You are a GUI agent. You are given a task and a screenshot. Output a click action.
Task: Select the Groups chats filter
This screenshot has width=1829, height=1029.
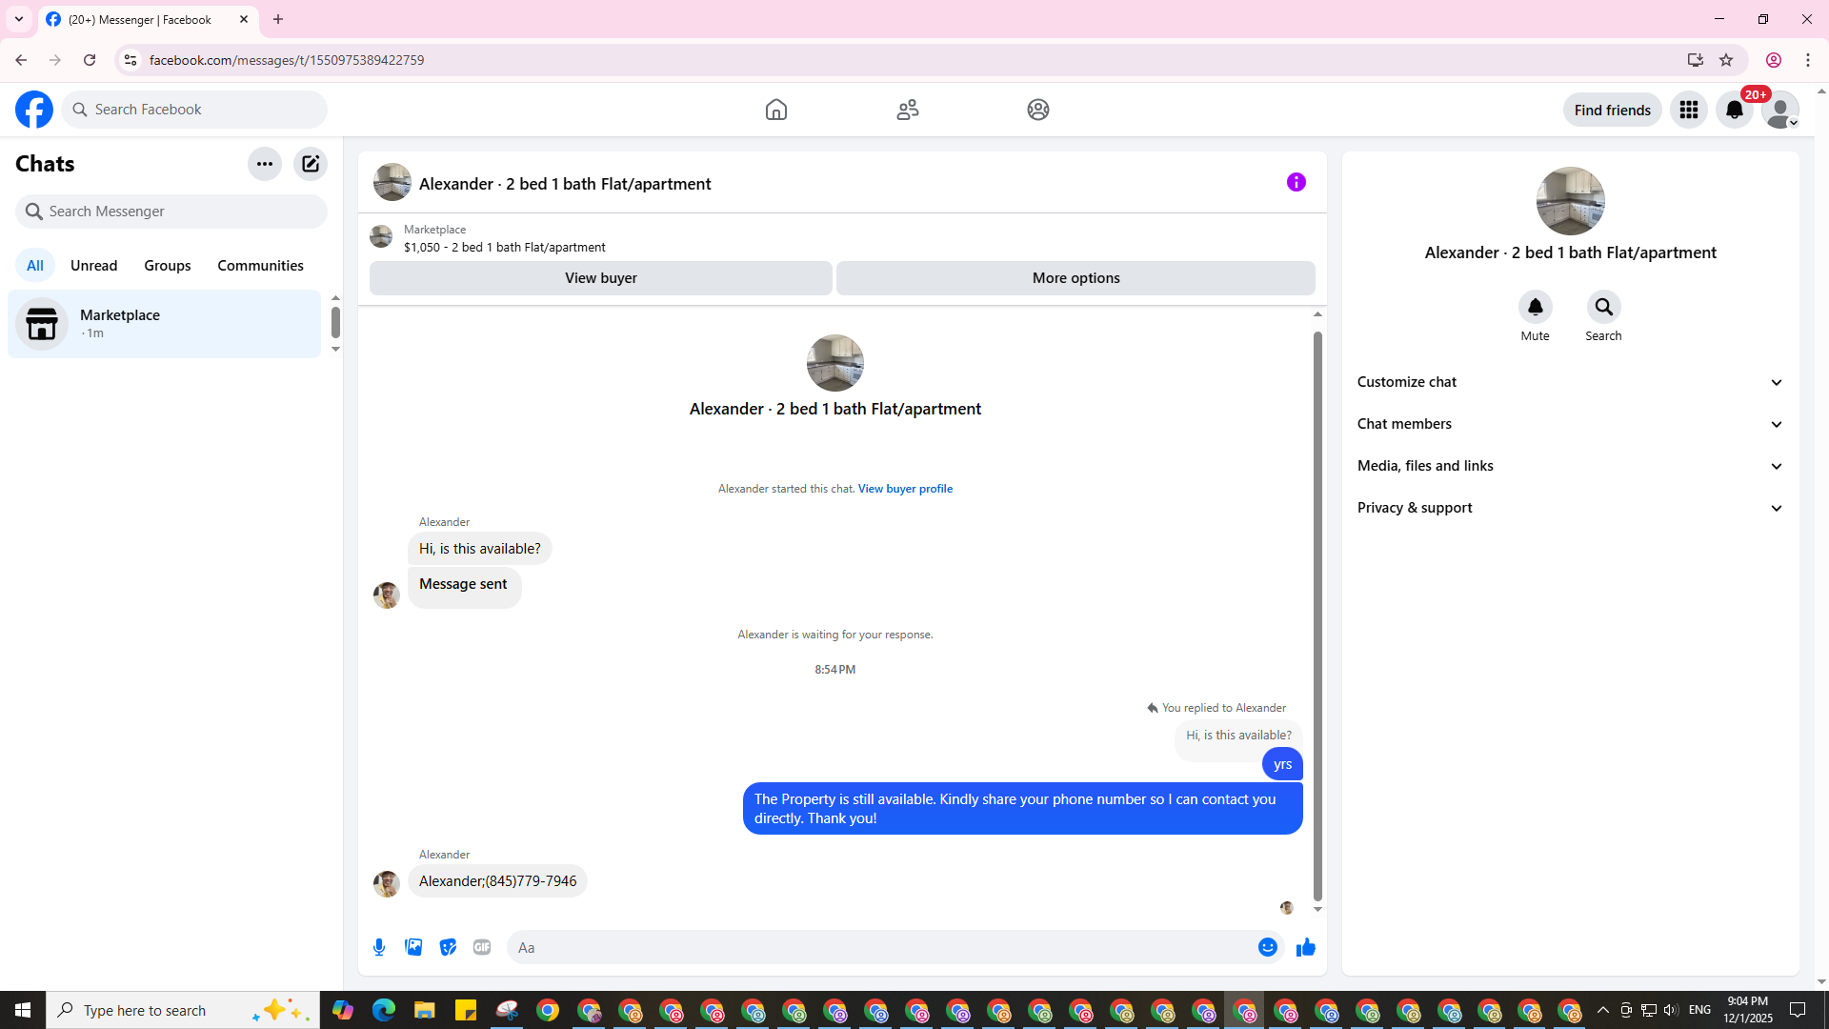[168, 266]
